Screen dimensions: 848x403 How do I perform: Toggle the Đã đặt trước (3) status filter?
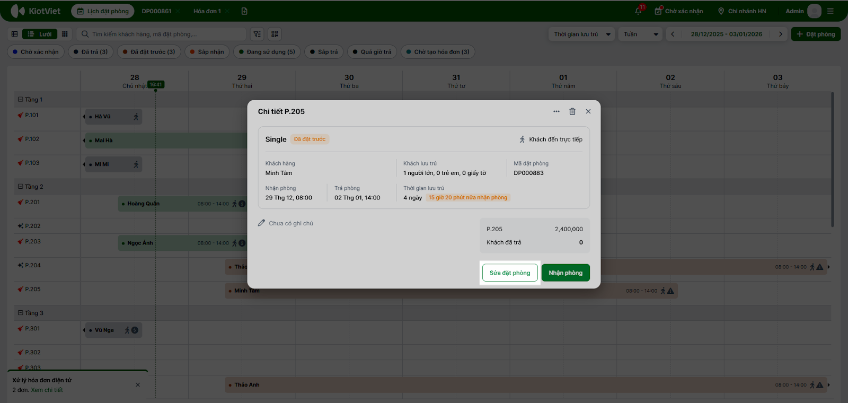pos(149,52)
